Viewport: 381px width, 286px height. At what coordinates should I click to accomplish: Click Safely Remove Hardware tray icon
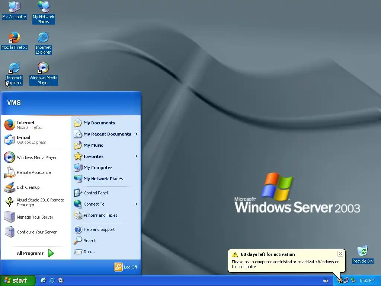pyautogui.click(x=353, y=281)
